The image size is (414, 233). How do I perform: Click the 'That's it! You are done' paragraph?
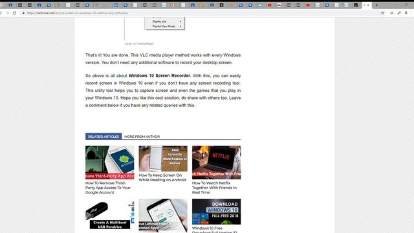point(163,59)
